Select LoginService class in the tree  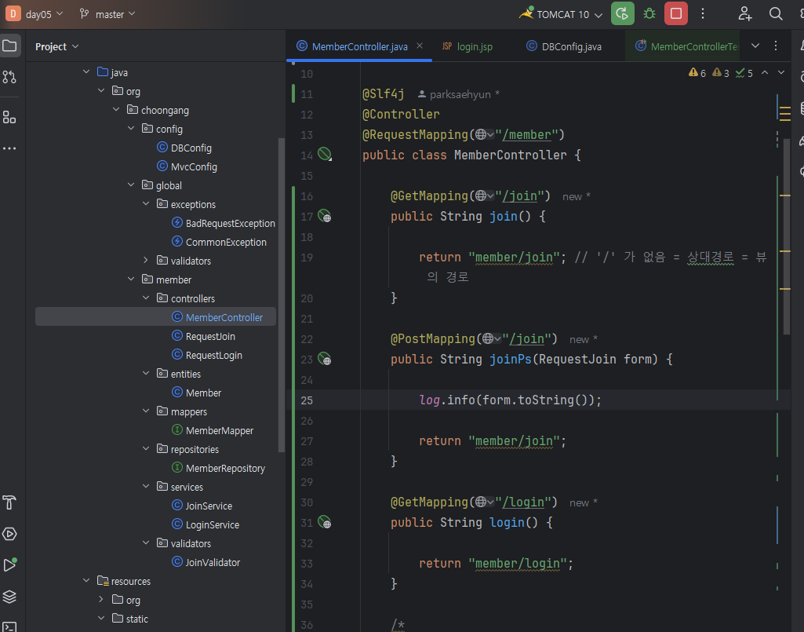tap(213, 524)
